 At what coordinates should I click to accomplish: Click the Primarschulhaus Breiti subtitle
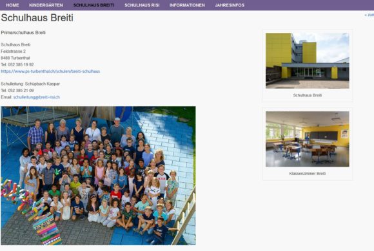click(23, 33)
